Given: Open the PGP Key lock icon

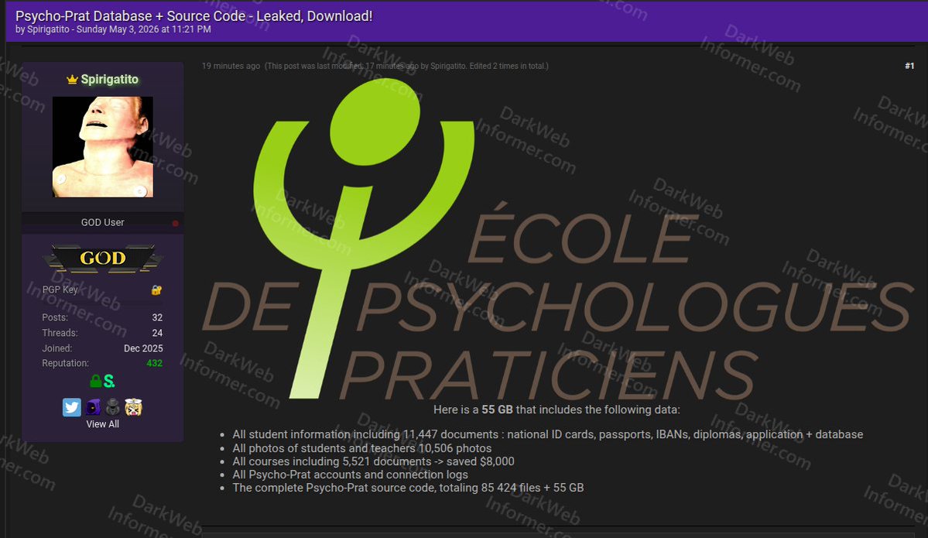Looking at the screenshot, I should (156, 290).
